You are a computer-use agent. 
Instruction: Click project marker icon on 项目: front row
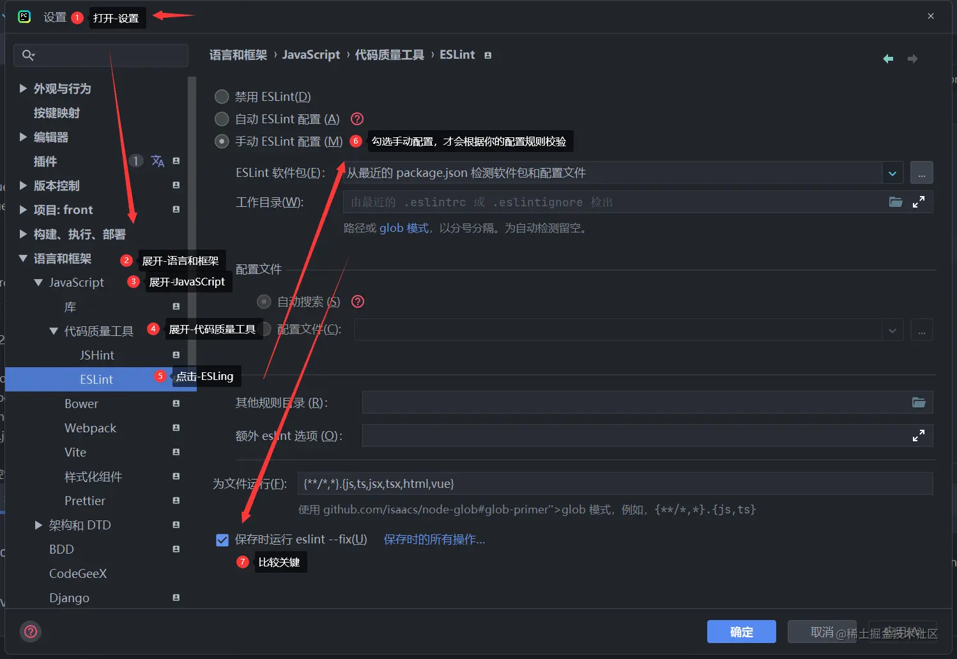tap(176, 209)
